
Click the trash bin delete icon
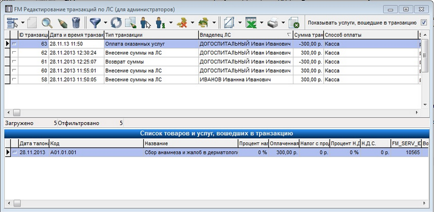[76, 22]
